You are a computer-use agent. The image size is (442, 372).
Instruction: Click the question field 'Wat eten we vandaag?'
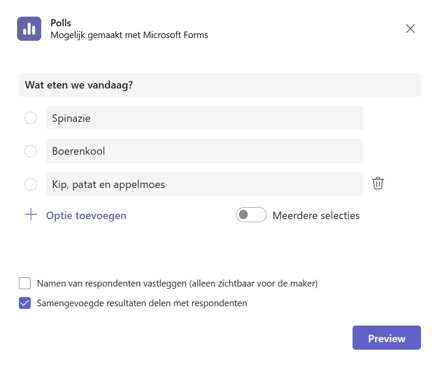220,85
